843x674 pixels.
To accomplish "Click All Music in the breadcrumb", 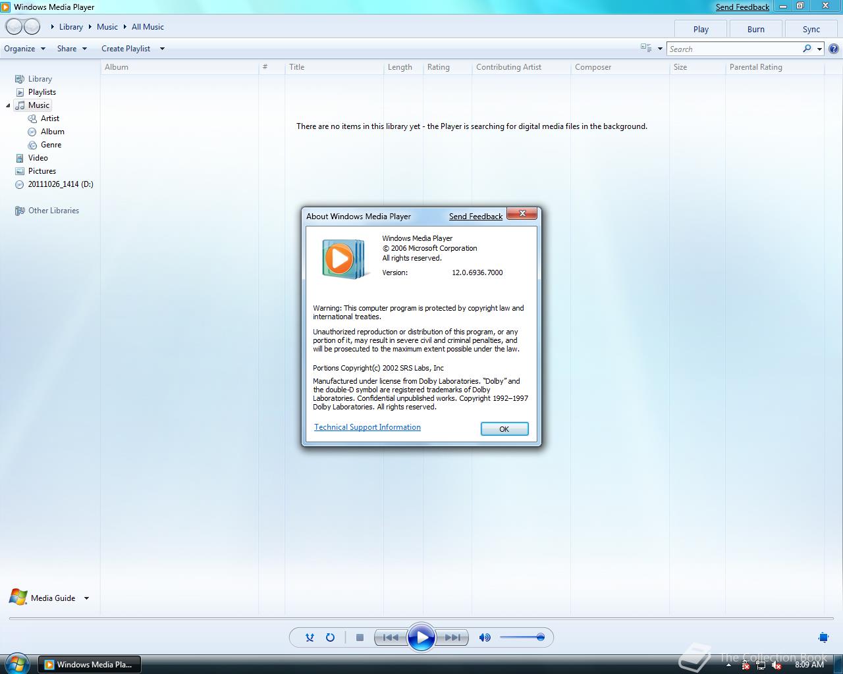I will pyautogui.click(x=148, y=27).
